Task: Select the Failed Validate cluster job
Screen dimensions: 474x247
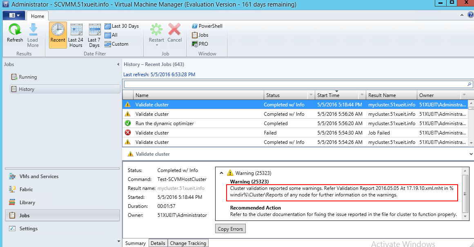Action: tap(295, 132)
